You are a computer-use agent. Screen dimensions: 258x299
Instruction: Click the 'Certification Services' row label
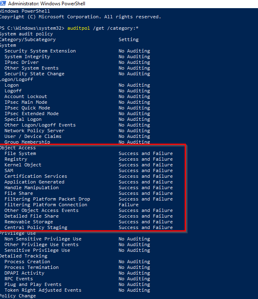click(36, 176)
